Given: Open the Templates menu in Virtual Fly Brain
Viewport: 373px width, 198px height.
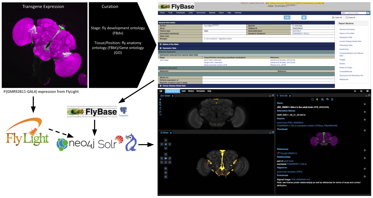Looking at the screenshot, I should 200,91.
